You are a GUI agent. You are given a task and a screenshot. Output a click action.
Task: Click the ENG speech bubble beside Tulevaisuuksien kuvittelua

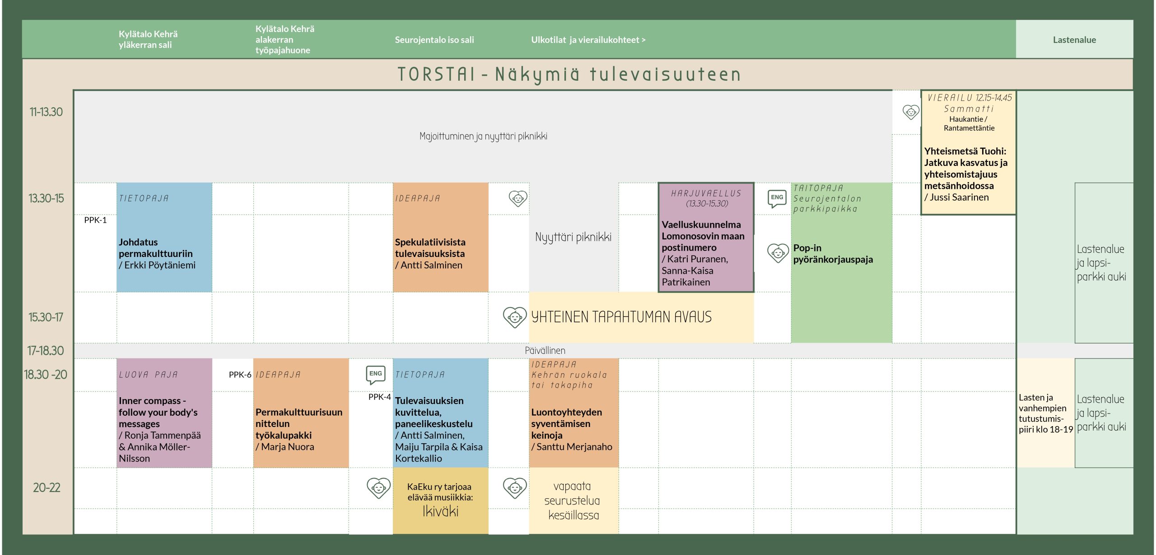click(x=376, y=374)
